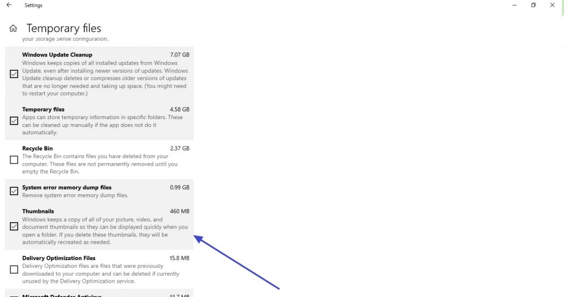Enable Delivery Optimization Files checkbox

pos(14,270)
